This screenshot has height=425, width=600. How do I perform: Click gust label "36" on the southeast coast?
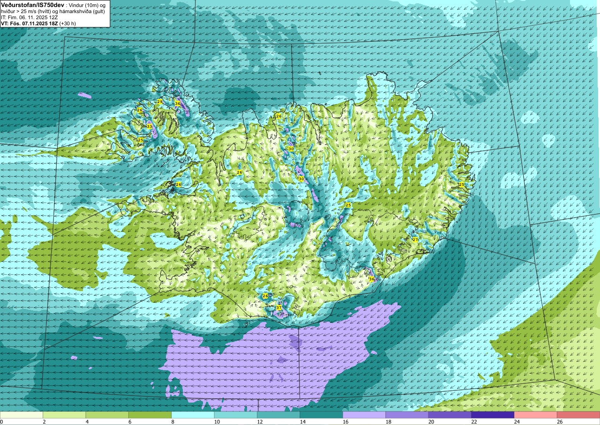pos(372,279)
